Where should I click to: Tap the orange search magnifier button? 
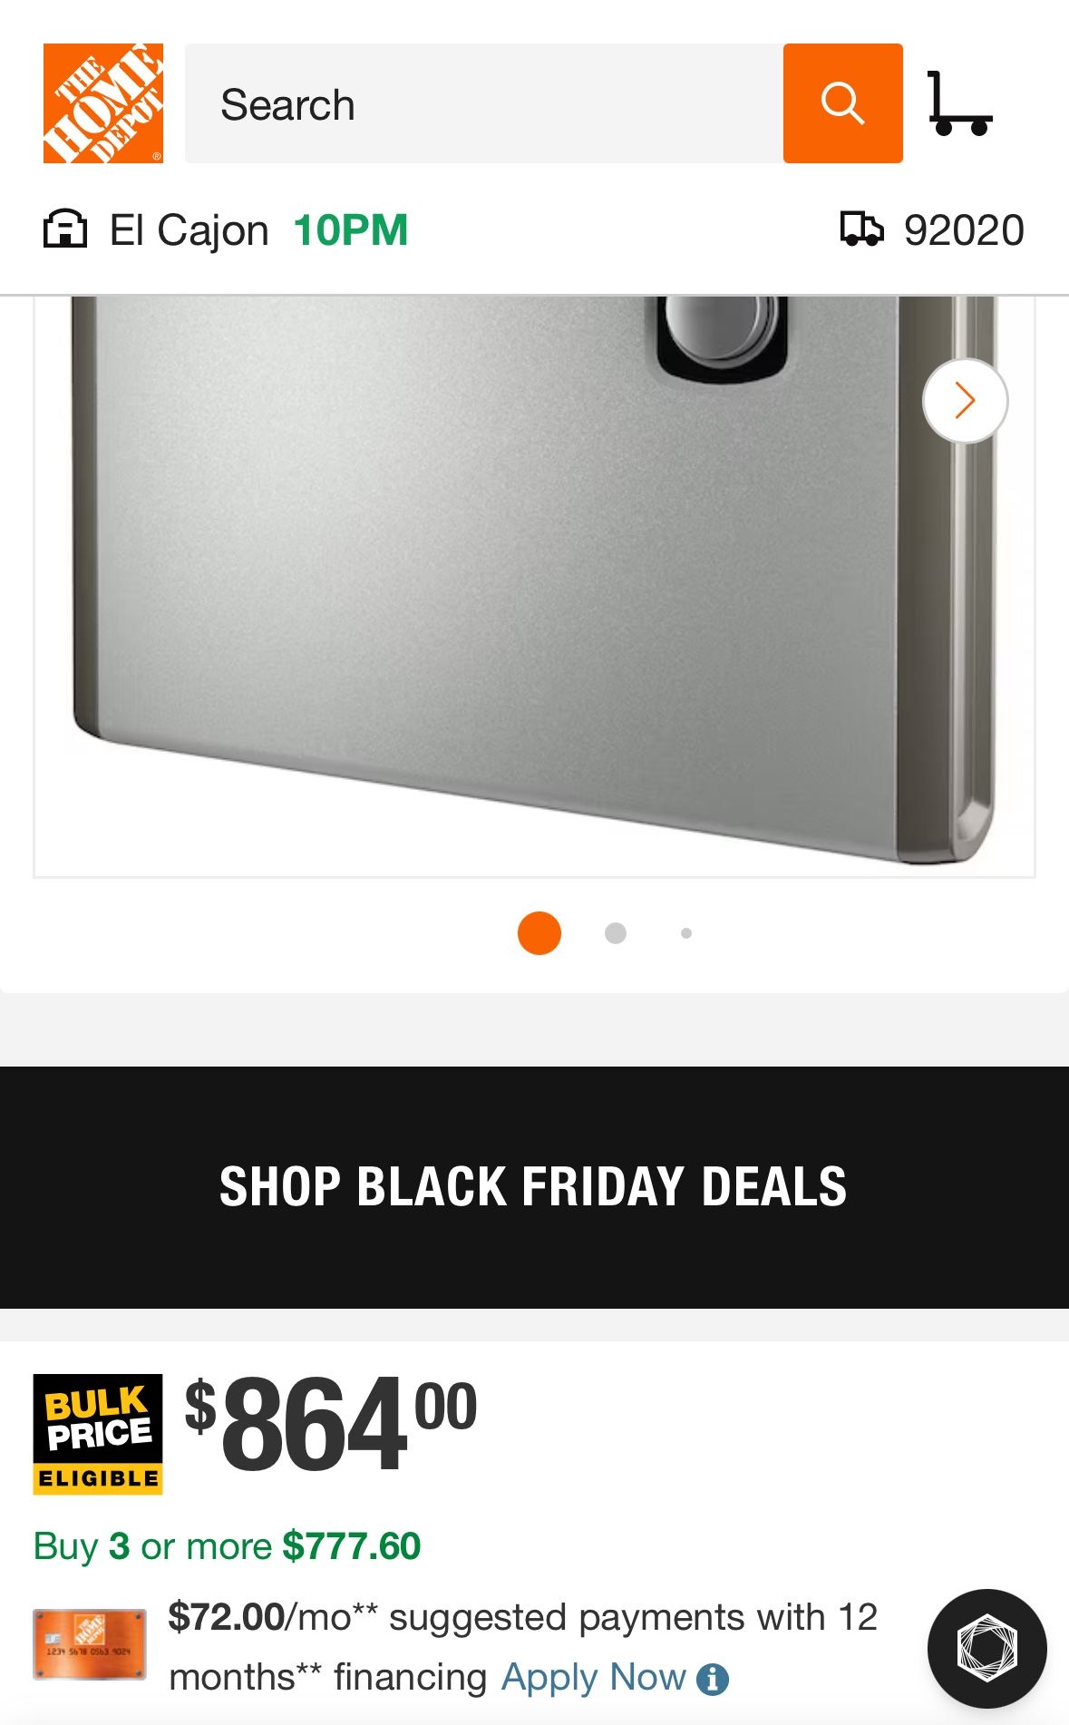(842, 103)
